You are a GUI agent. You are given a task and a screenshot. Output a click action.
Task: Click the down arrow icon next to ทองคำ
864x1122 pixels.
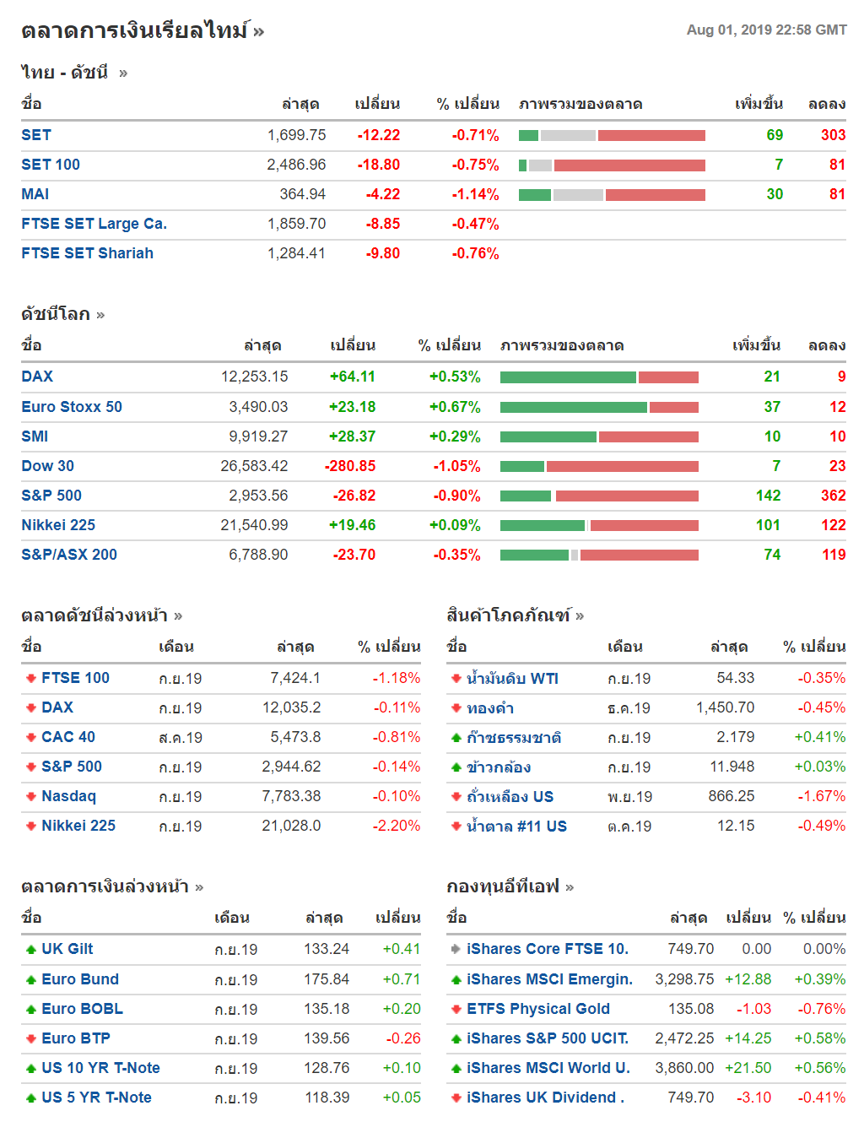point(456,707)
